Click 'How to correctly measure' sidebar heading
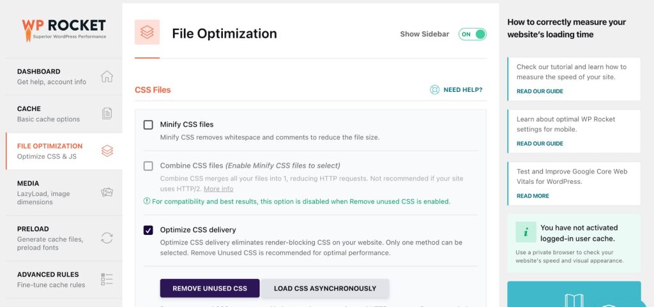 point(567,28)
